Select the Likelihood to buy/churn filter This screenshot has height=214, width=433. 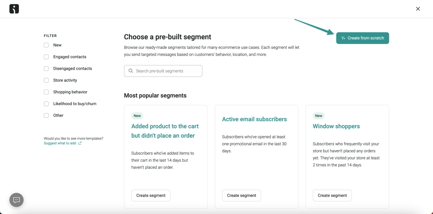(46, 104)
